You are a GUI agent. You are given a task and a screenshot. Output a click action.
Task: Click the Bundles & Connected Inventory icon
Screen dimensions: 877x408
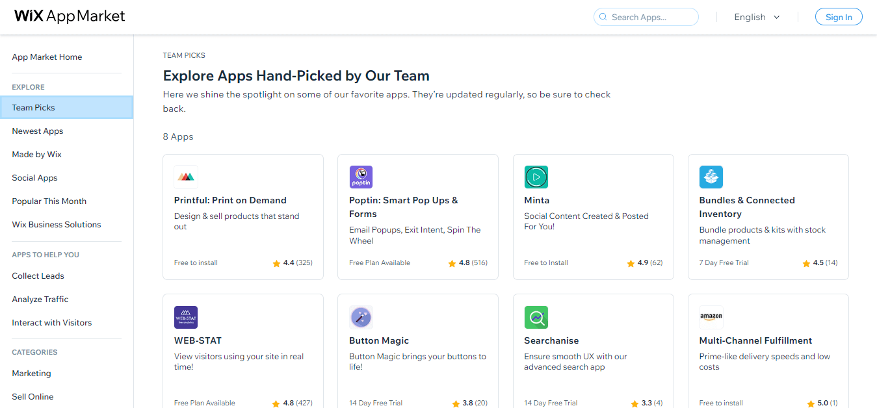pyautogui.click(x=711, y=177)
